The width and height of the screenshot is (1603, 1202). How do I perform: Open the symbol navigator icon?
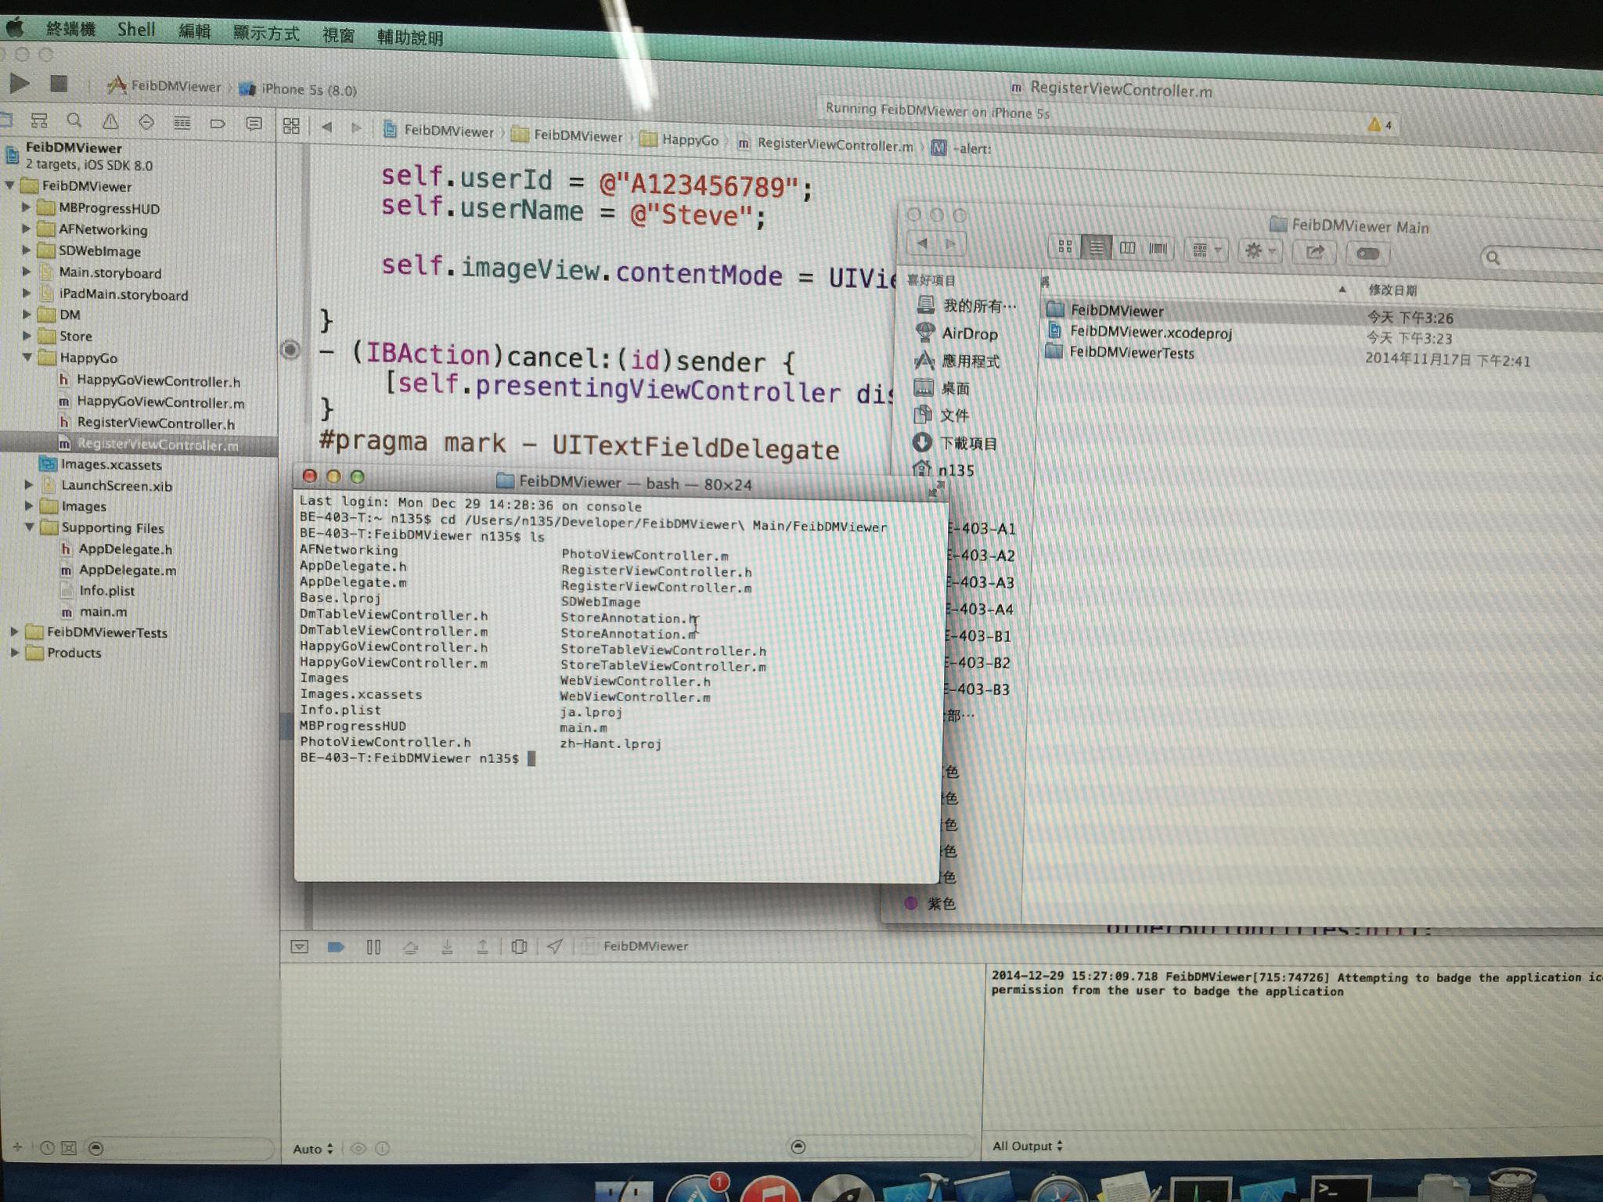[39, 121]
